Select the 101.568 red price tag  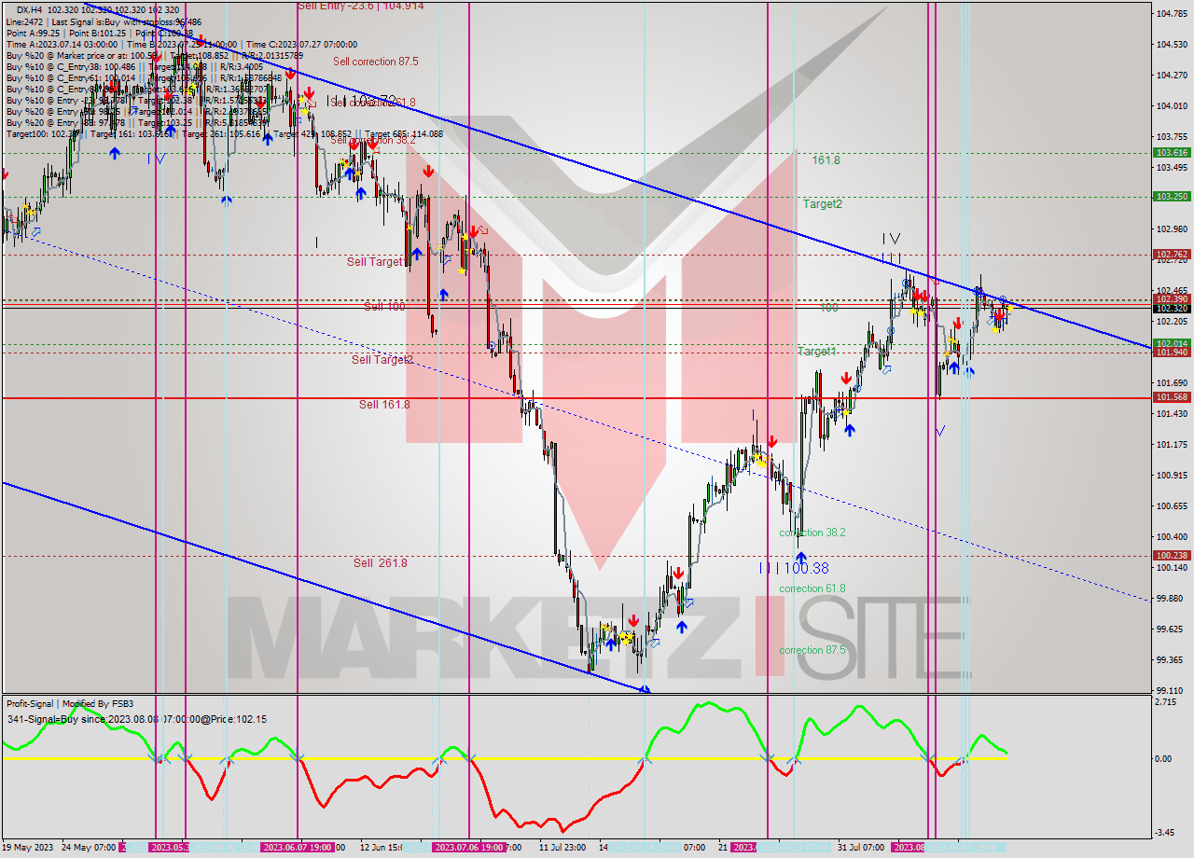tap(1172, 397)
